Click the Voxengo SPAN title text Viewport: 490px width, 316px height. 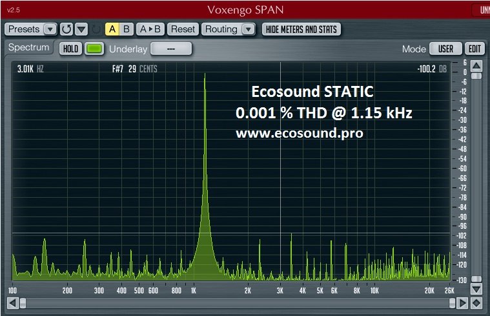(245, 10)
